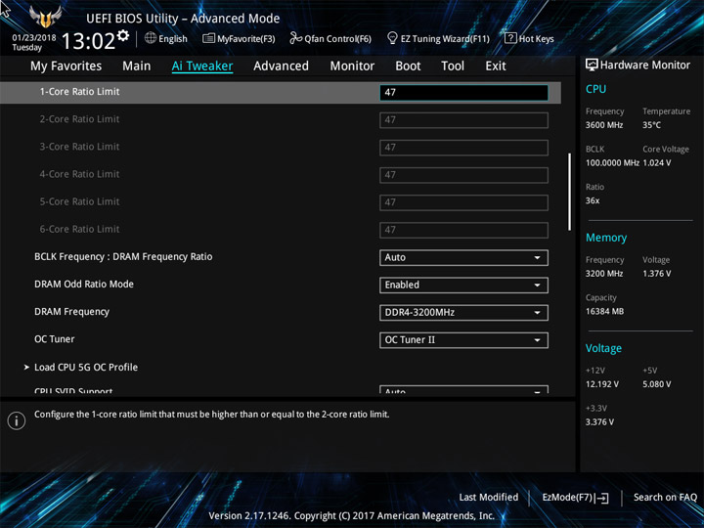The height and width of the screenshot is (528, 704).
Task: Select the Ai Tweaker tab
Action: tap(202, 66)
